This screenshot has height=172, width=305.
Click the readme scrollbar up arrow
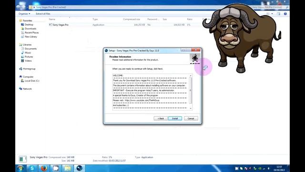(x=191, y=75)
